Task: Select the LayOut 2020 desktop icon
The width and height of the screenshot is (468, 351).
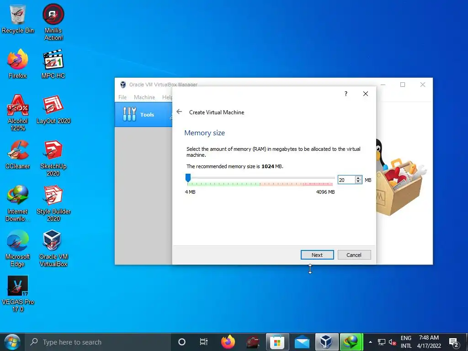Action: point(53,109)
